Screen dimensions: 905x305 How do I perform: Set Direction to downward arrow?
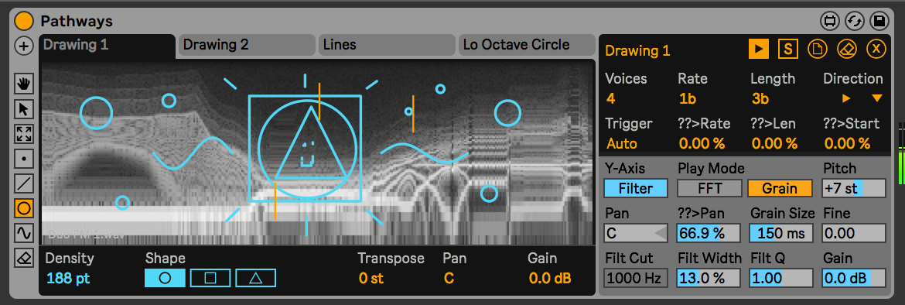[x=877, y=99]
